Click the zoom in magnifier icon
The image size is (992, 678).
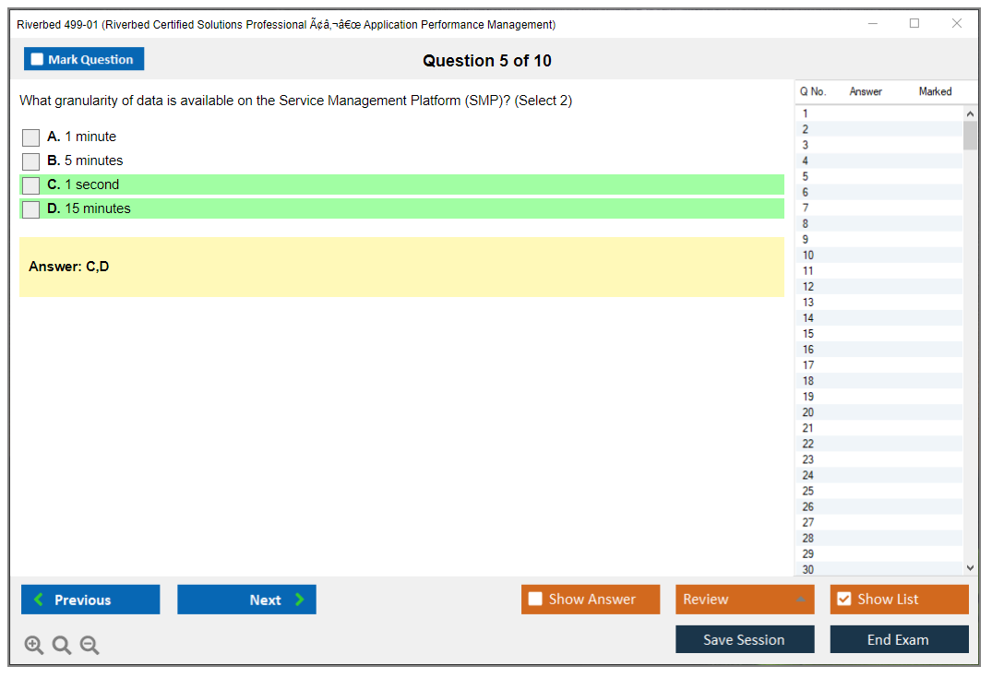[33, 645]
